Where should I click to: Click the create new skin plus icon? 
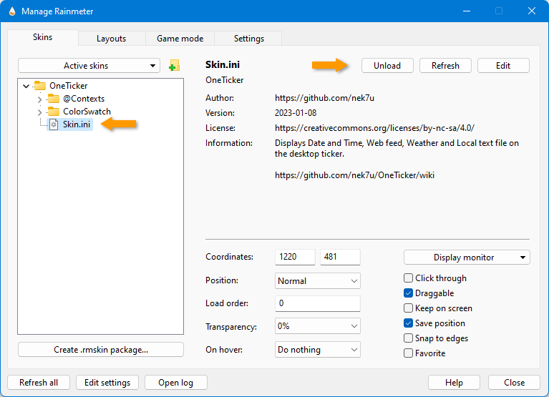pos(174,65)
